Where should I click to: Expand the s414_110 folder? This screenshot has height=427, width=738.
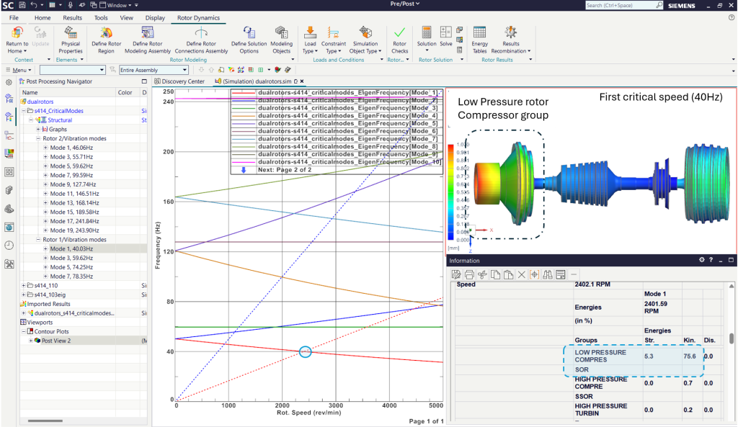[23, 285]
